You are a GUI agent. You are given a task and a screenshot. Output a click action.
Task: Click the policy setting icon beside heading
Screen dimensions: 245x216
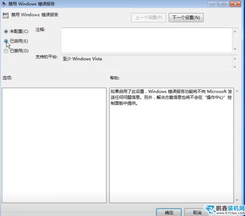pyautogui.click(x=6, y=15)
